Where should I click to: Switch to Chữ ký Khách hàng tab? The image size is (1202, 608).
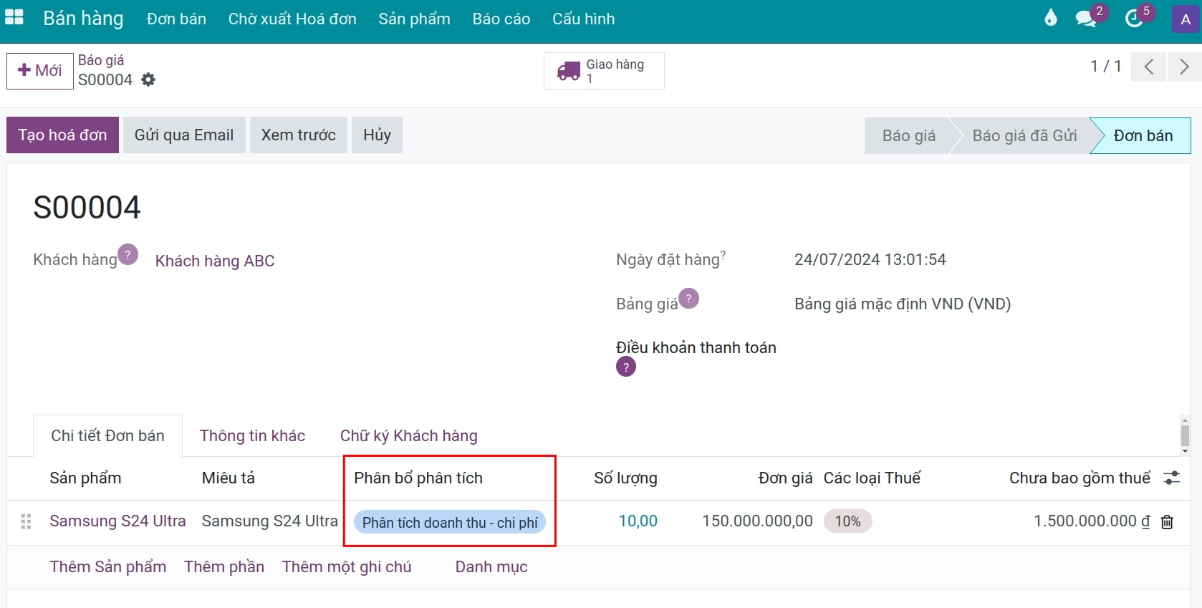[409, 435]
